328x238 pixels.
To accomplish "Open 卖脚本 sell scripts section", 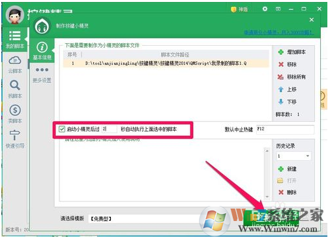I will point(15,114).
